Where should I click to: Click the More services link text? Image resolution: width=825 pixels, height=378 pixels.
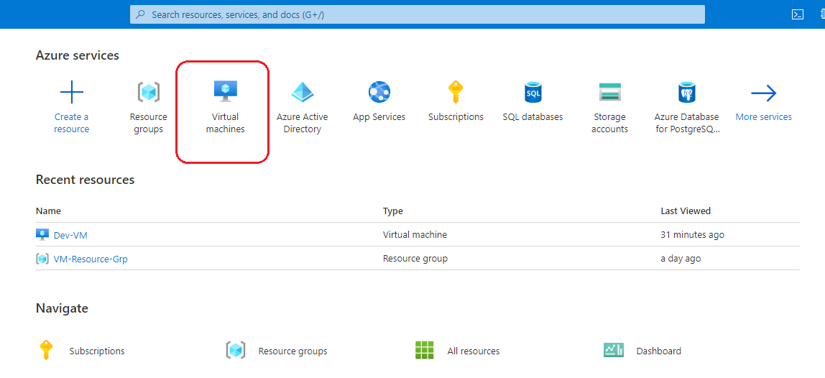763,117
